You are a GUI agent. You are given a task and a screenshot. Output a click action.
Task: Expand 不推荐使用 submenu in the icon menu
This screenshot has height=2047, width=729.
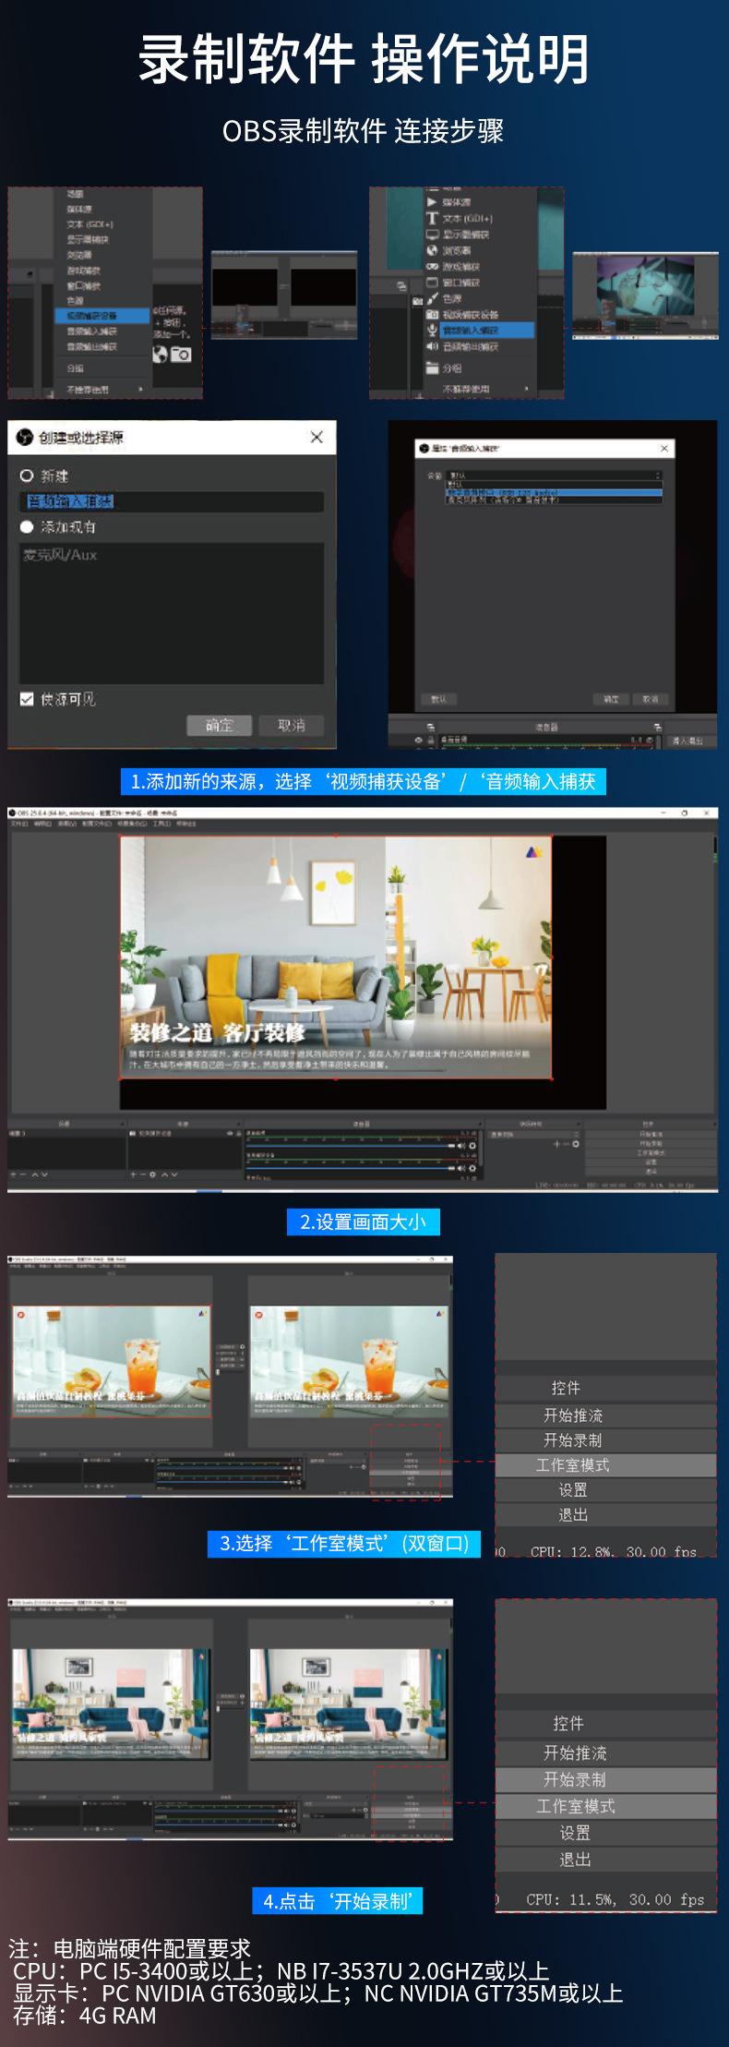(480, 389)
